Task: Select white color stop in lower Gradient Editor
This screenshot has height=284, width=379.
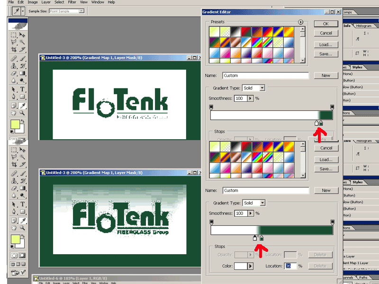Action: tap(255, 238)
